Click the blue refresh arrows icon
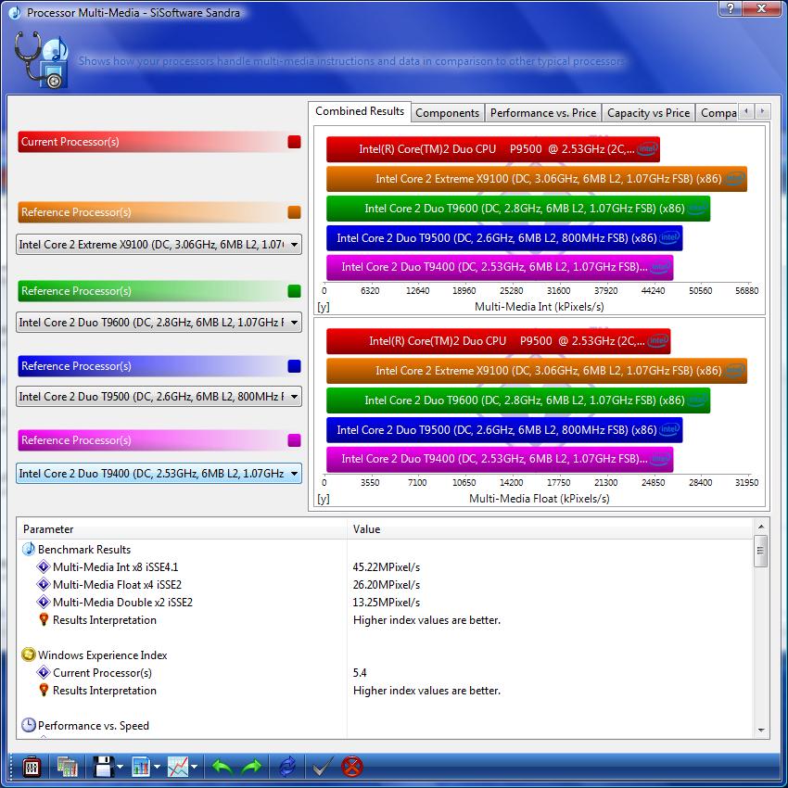The width and height of the screenshot is (788, 788). [x=287, y=767]
